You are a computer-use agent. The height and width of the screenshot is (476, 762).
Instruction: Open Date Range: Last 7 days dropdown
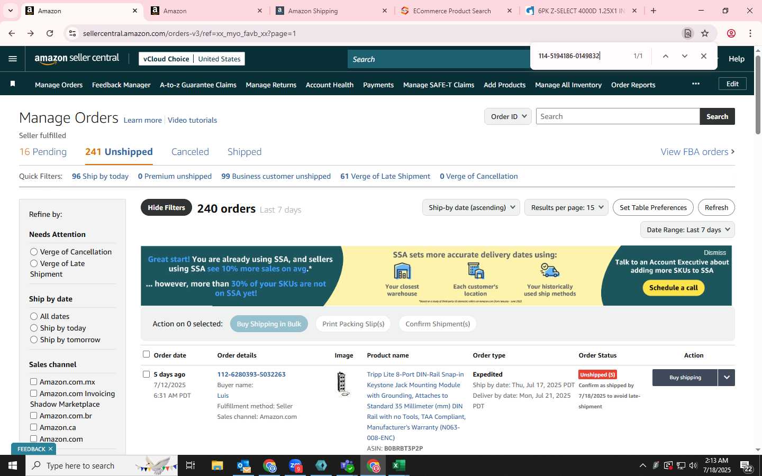coord(687,230)
